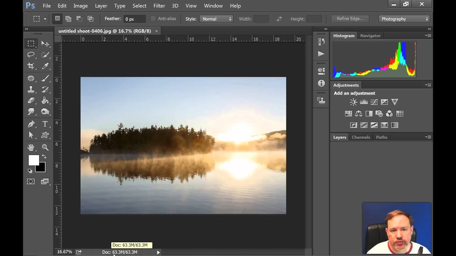Toggle Quick Mask mode
Screen dimensions: 456x256
coord(31,182)
